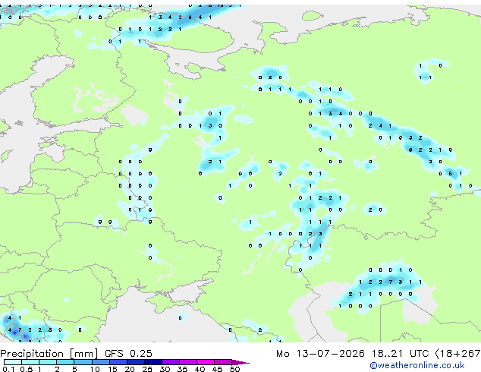Click the "25" legend scale label
Screen dimensions: 481x372
point(147,369)
